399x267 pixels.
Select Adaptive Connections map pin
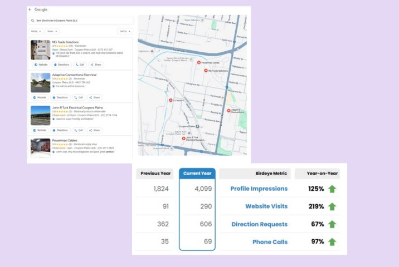tap(228, 111)
